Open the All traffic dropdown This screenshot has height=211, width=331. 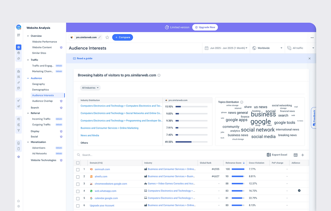click(x=300, y=48)
